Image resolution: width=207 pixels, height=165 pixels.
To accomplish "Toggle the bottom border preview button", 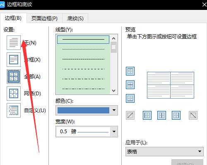I will coord(130,98).
